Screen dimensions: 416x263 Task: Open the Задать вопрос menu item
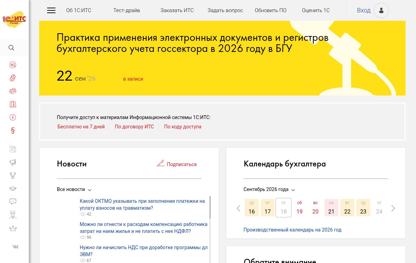(x=225, y=10)
